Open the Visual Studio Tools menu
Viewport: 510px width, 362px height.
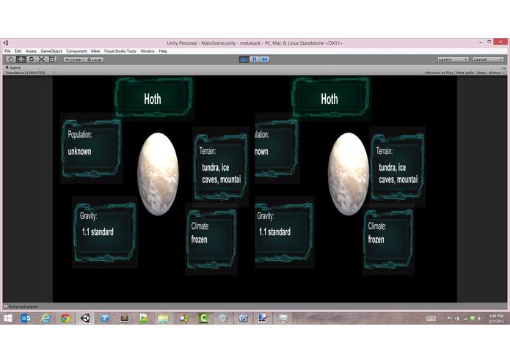[120, 51]
